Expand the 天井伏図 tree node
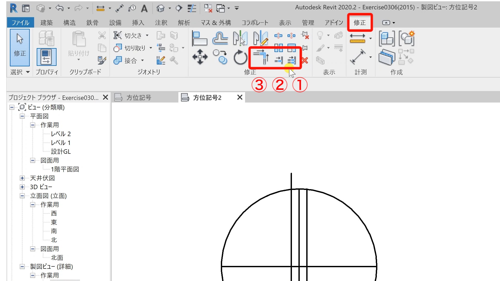Image resolution: width=500 pixels, height=281 pixels. (22, 178)
